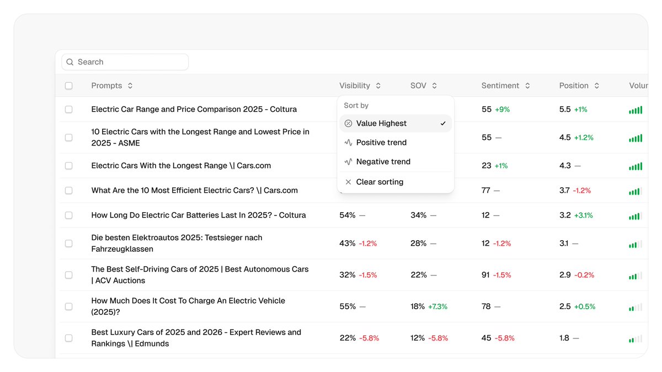Image resolution: width=662 pixels, height=372 pixels.
Task: Click the X icon beside Clear sorting
Action: point(348,182)
